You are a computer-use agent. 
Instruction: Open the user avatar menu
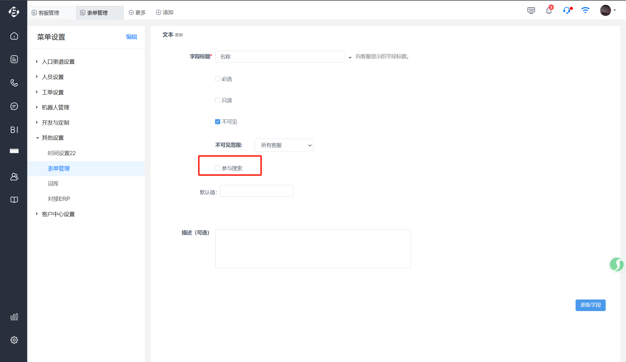[608, 10]
